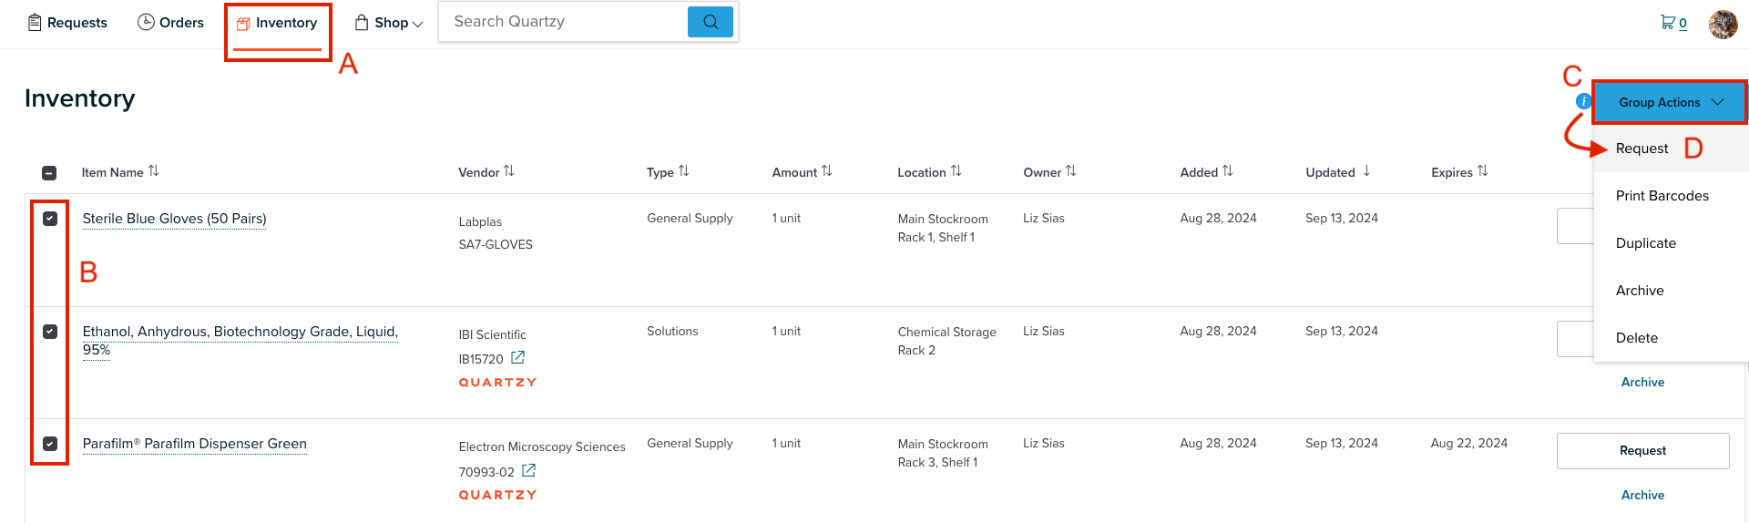Click the Aug 22, 2024 expiry date
Viewport: 1749px width, 523px height.
click(1468, 444)
